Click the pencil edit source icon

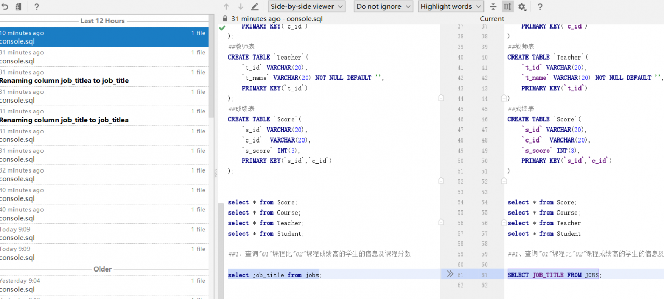point(255,7)
